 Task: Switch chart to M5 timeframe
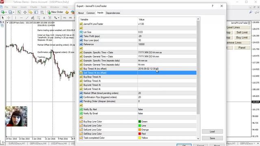click(70, 18)
